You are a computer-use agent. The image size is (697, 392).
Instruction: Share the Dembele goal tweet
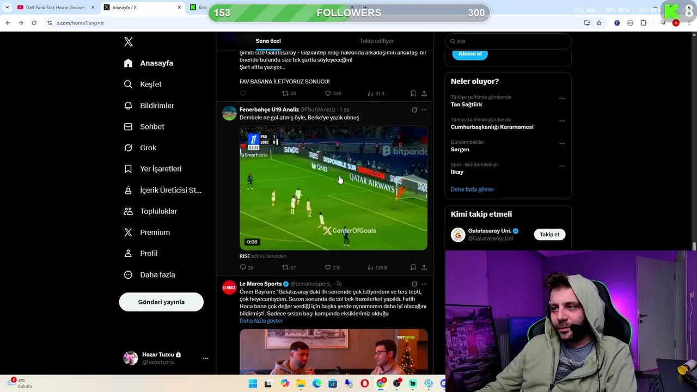coord(424,268)
